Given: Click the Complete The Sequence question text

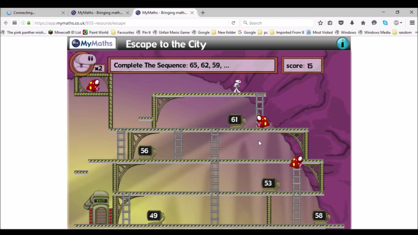Looking at the screenshot, I should [x=171, y=65].
